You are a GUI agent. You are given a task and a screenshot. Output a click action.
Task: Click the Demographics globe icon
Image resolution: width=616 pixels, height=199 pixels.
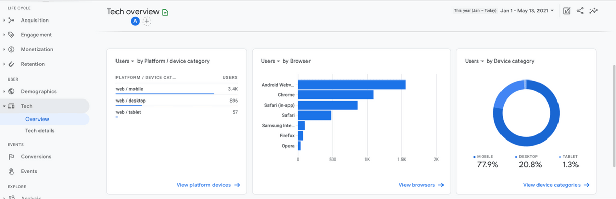coord(11,91)
